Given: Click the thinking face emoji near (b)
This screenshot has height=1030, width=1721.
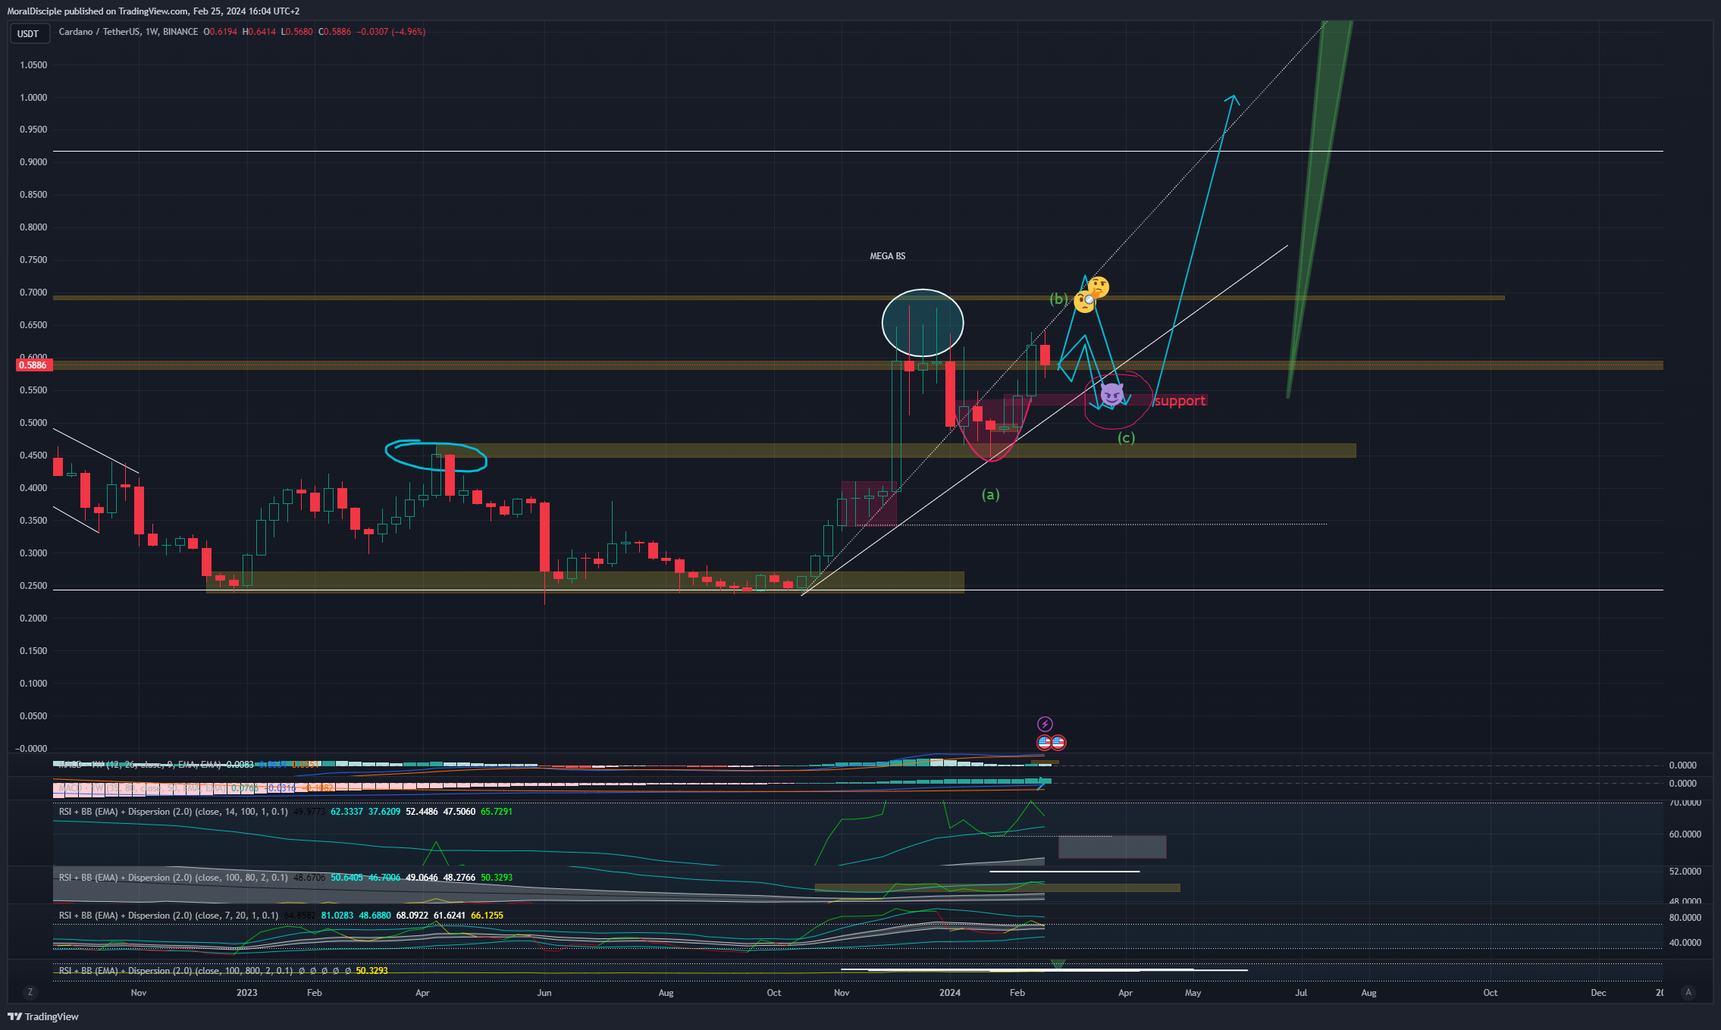Looking at the screenshot, I should point(1099,287).
